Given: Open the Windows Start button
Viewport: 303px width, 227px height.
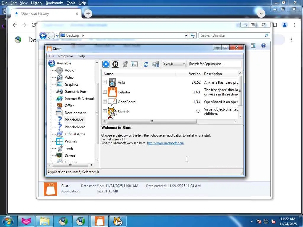Looking at the screenshot, I should pyautogui.click(x=8, y=221).
